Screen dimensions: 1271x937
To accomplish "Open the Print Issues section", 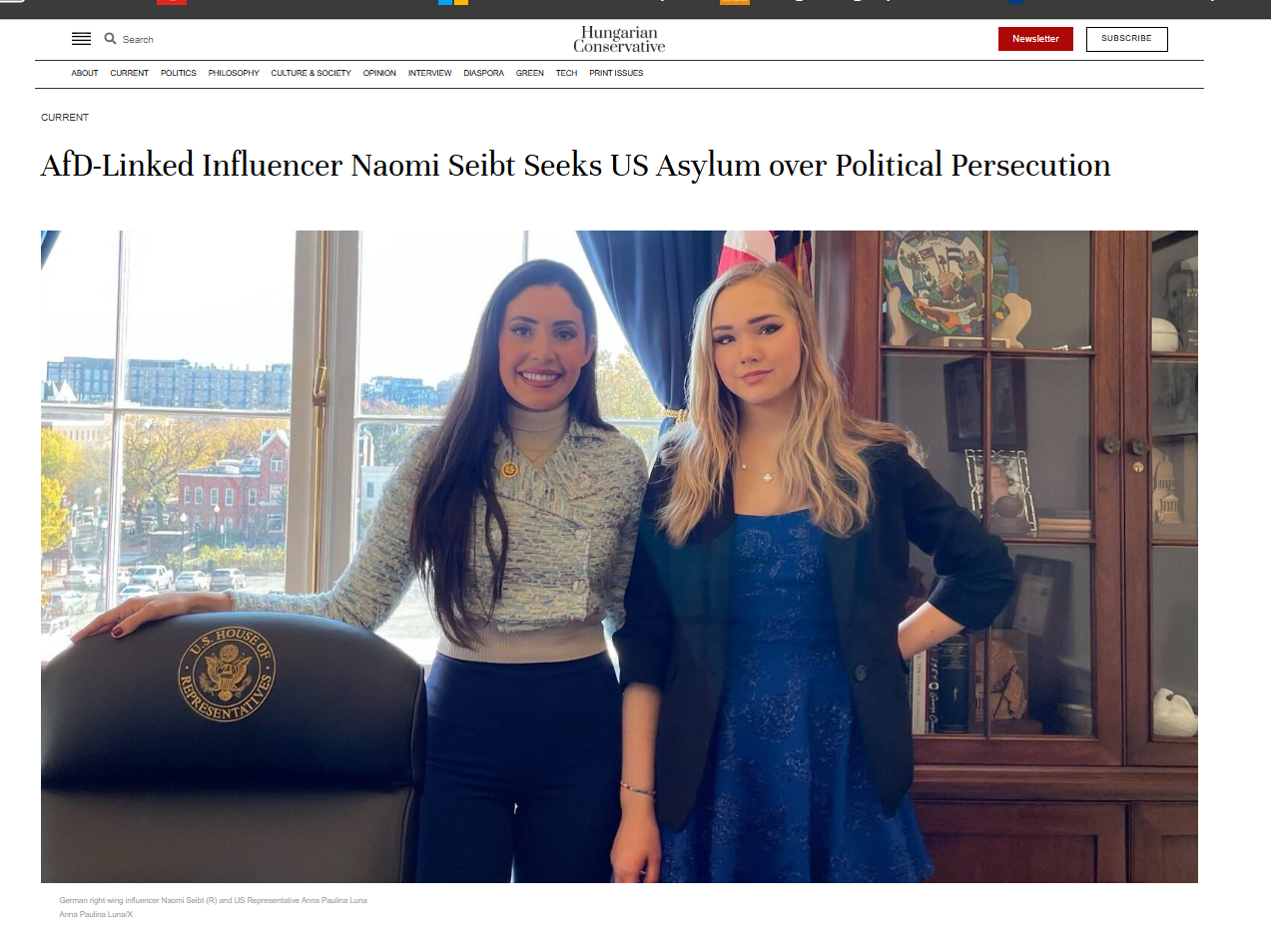I will [616, 73].
